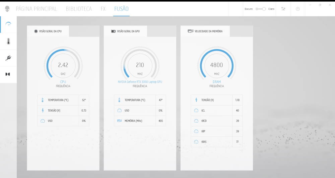The width and height of the screenshot is (335, 178).
Task: Open the performance gauge sidebar icon
Action: [x=8, y=24]
